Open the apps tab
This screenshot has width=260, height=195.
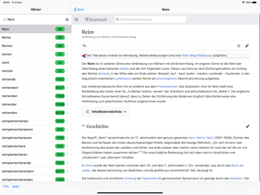click(x=16, y=187)
